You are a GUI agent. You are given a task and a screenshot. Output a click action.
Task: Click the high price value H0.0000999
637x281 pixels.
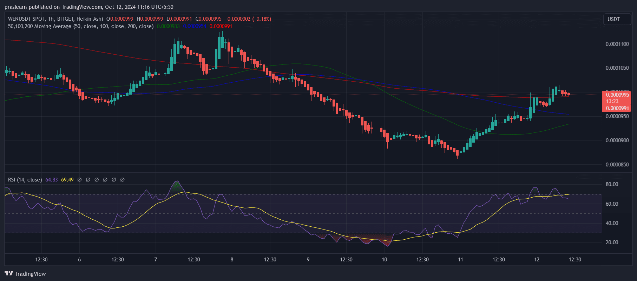coord(150,19)
